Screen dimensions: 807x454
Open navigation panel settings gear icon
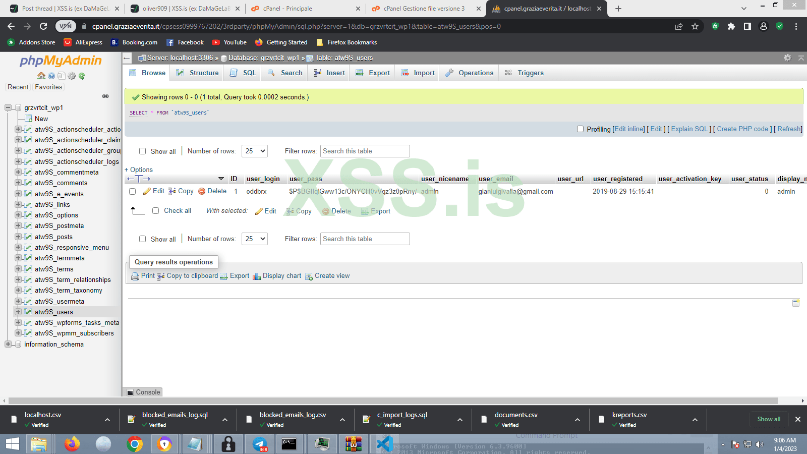pos(72,76)
